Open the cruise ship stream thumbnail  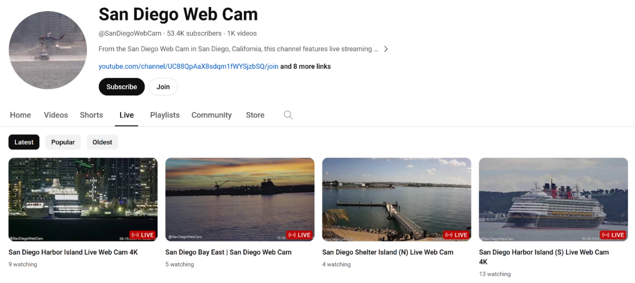click(553, 200)
